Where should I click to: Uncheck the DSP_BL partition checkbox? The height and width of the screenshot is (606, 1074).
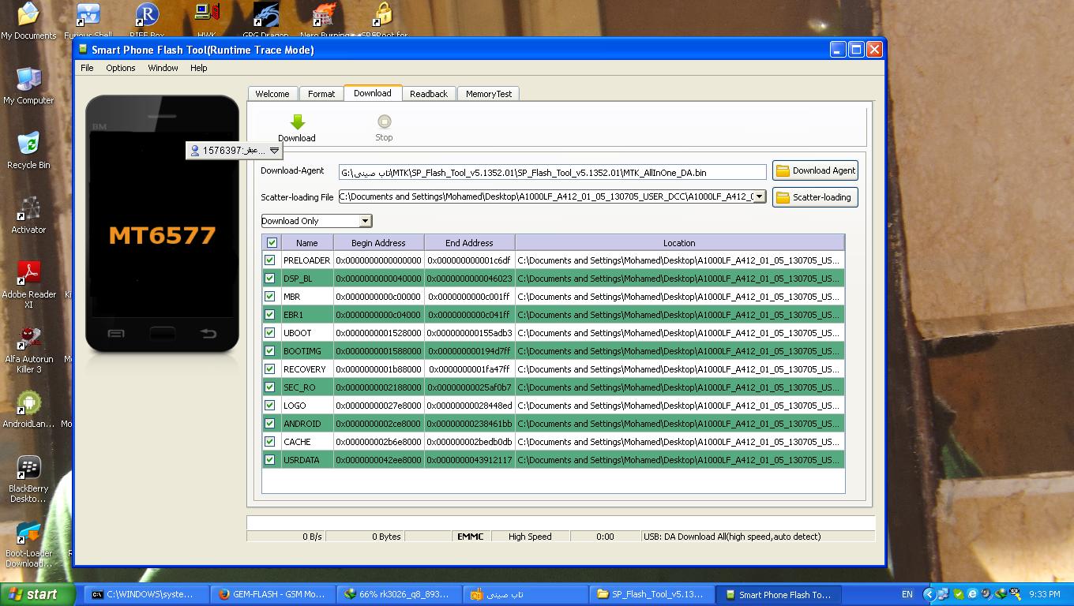click(270, 278)
